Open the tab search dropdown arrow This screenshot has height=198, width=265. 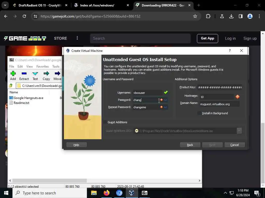[x=5, y=5]
